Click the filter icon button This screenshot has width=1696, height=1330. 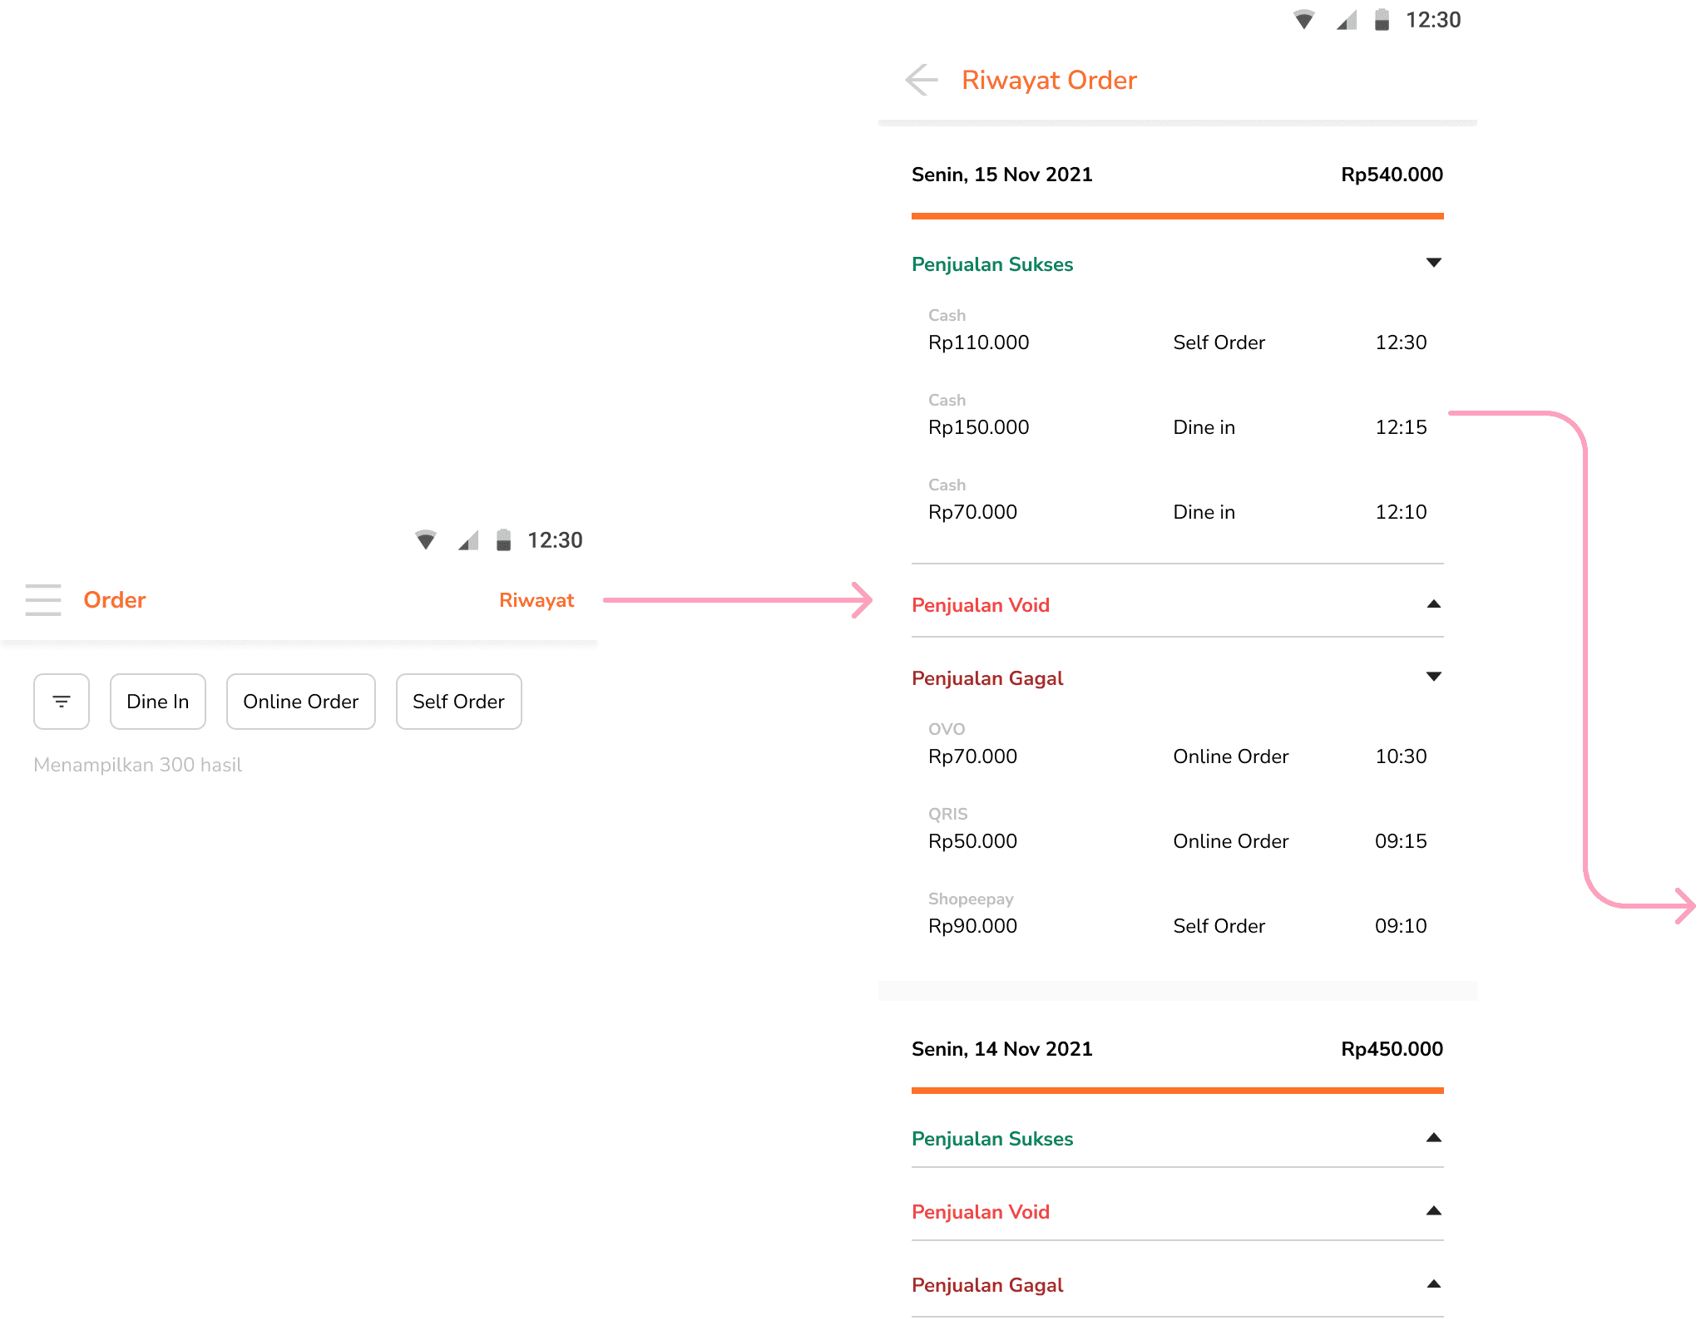click(x=62, y=702)
